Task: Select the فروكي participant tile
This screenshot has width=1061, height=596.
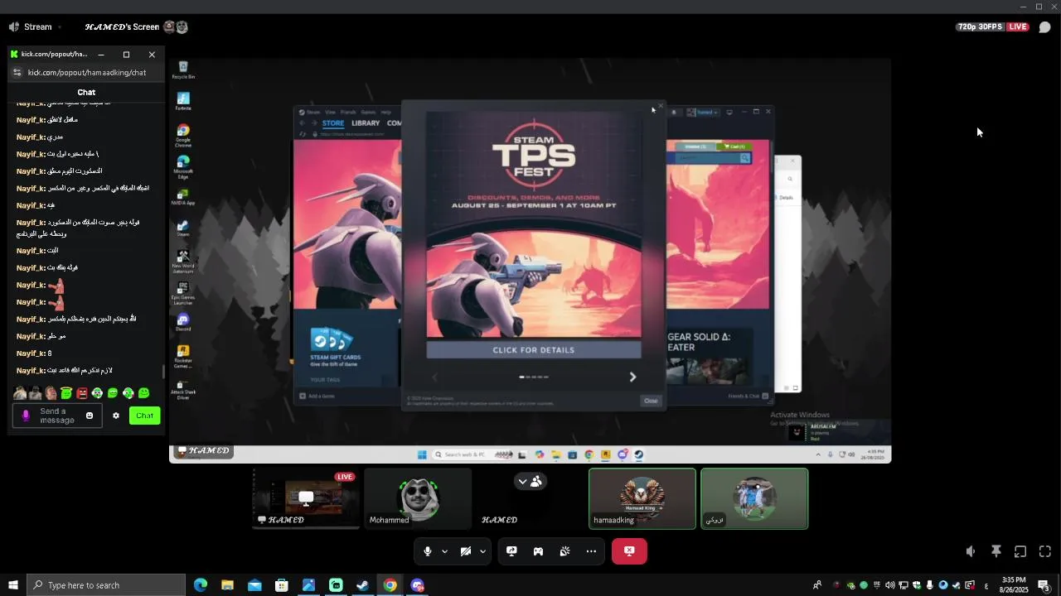Action: click(x=754, y=498)
